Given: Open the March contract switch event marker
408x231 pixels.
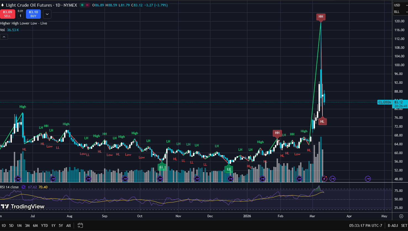Looking at the screenshot, I should (x=332, y=179).
